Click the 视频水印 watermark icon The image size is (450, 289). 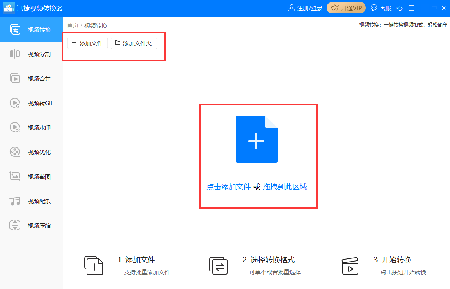[x=15, y=128]
